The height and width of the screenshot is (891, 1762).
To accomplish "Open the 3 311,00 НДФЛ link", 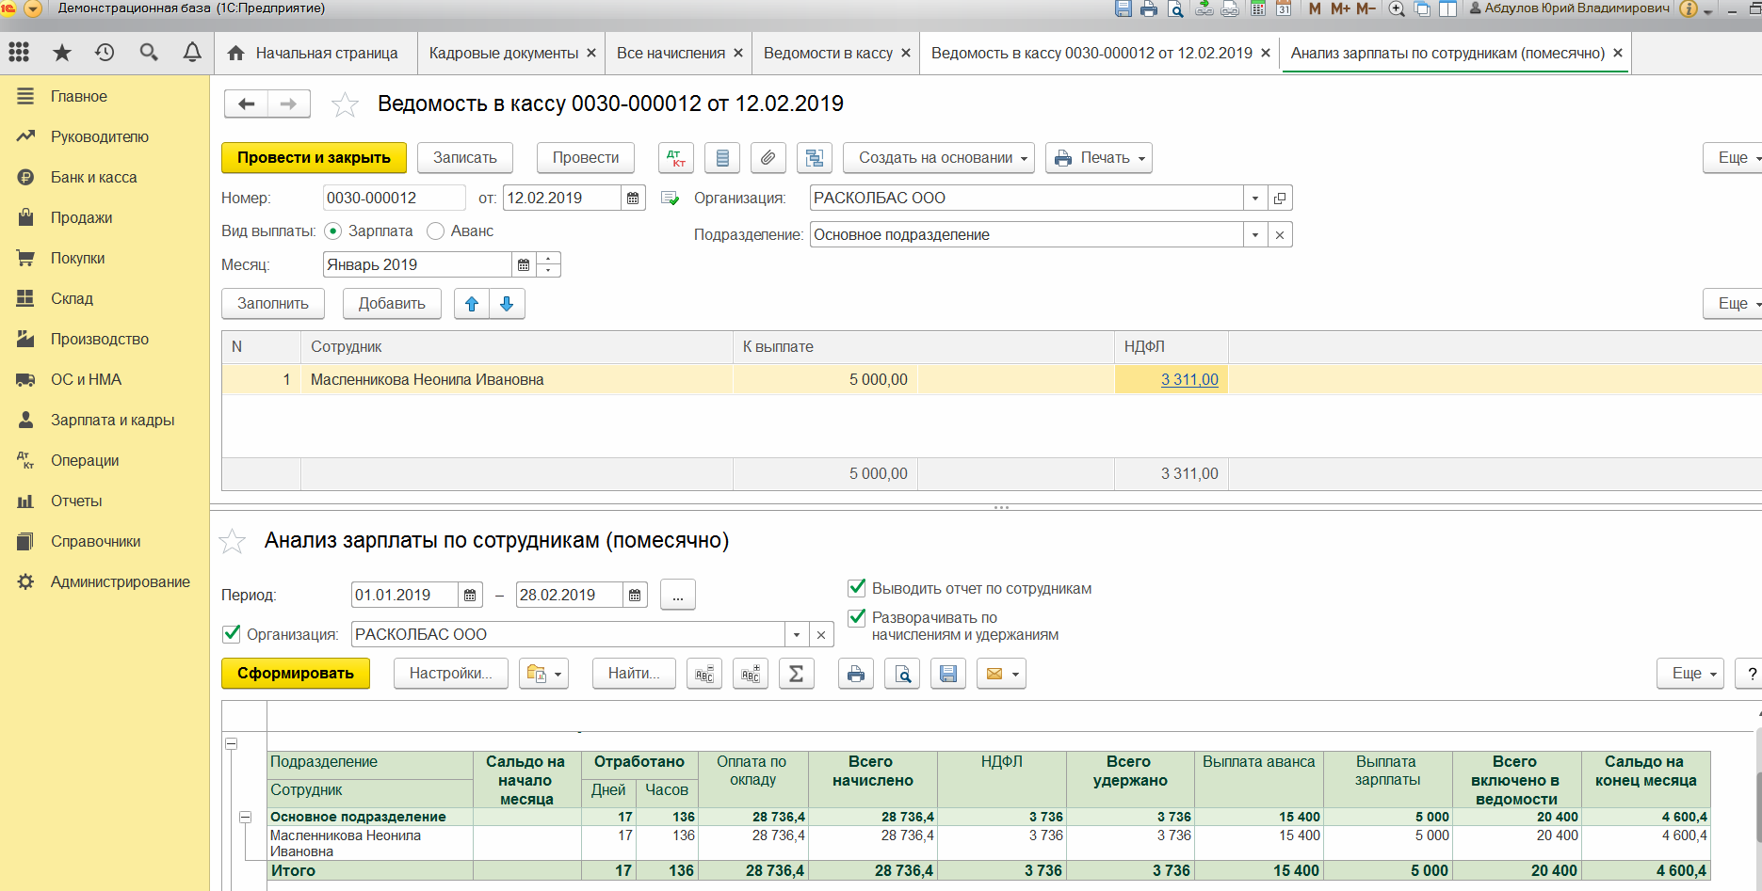I will (x=1188, y=380).
